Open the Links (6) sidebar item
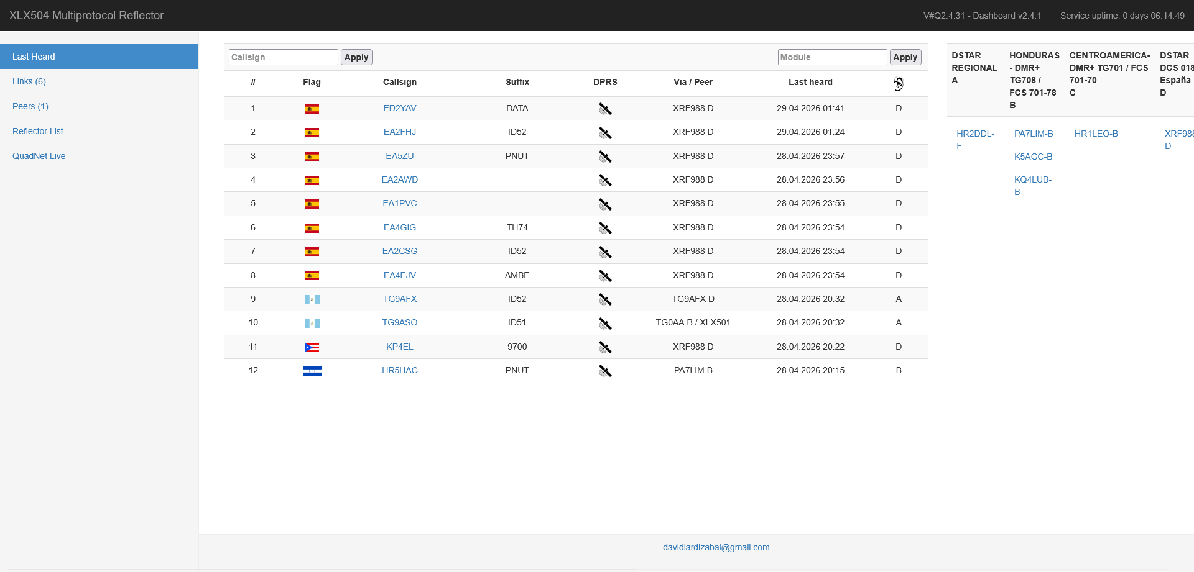This screenshot has height=572, width=1194. pos(29,81)
